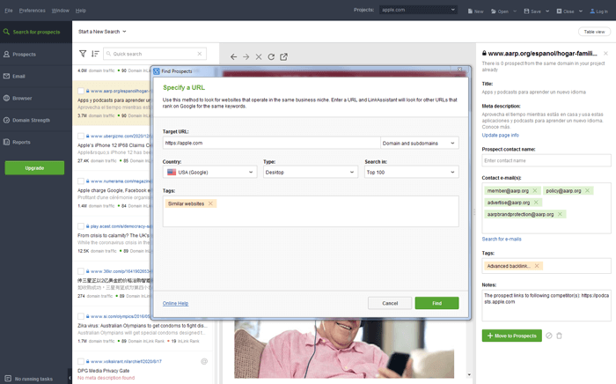Click the Upgrade button
Viewport: 616px width, 384px height.
coord(34,168)
